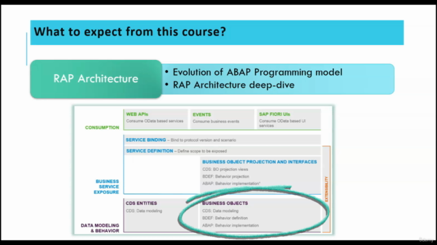Select the green RAP Architecture box
This screenshot has width=437, height=245.
[96, 79]
